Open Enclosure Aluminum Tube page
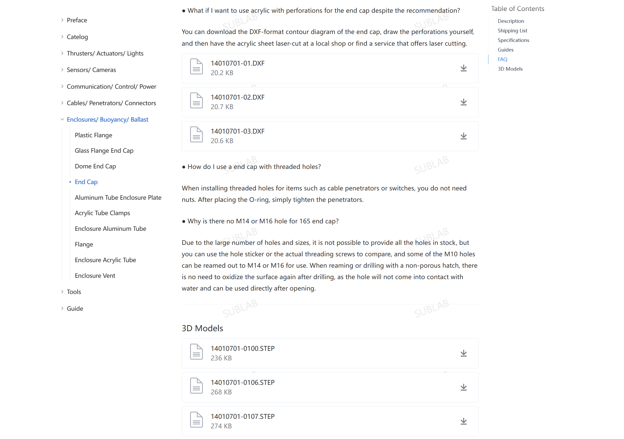Image resolution: width=624 pixels, height=439 pixels. [111, 229]
